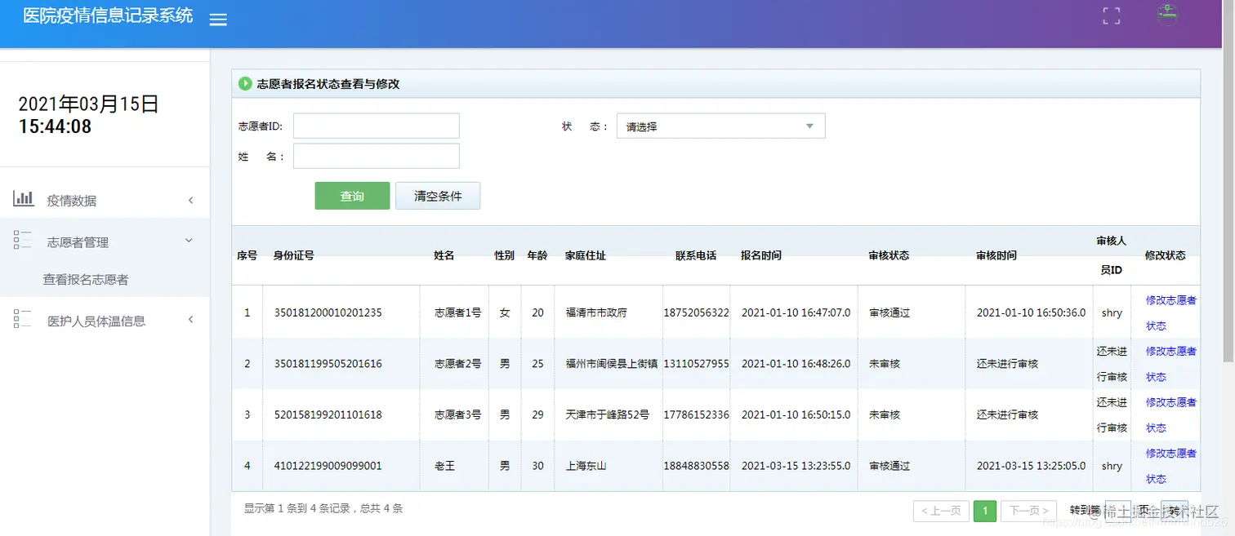Click 修改志愿者状态 for 志愿者3号
Viewport: 1235px width, 536px height.
(x=1170, y=414)
